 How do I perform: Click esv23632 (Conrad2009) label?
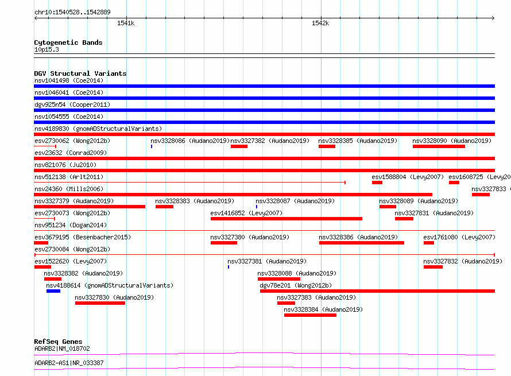tap(71, 153)
